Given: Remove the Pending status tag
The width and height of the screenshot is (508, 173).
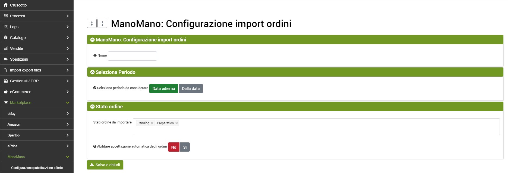Looking at the screenshot, I should [x=152, y=123].
